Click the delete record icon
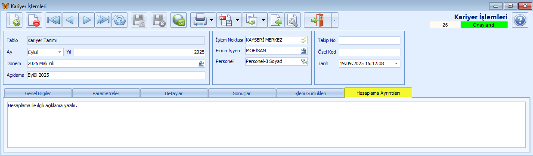533x156 pixels. (34, 20)
